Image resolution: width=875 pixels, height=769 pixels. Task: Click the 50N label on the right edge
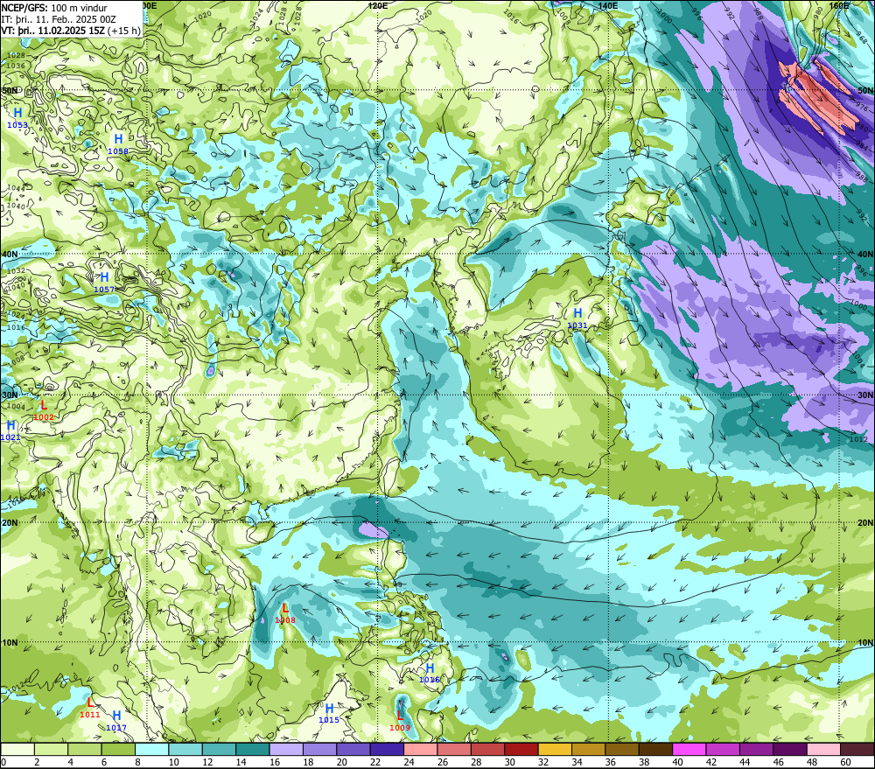[x=865, y=90]
